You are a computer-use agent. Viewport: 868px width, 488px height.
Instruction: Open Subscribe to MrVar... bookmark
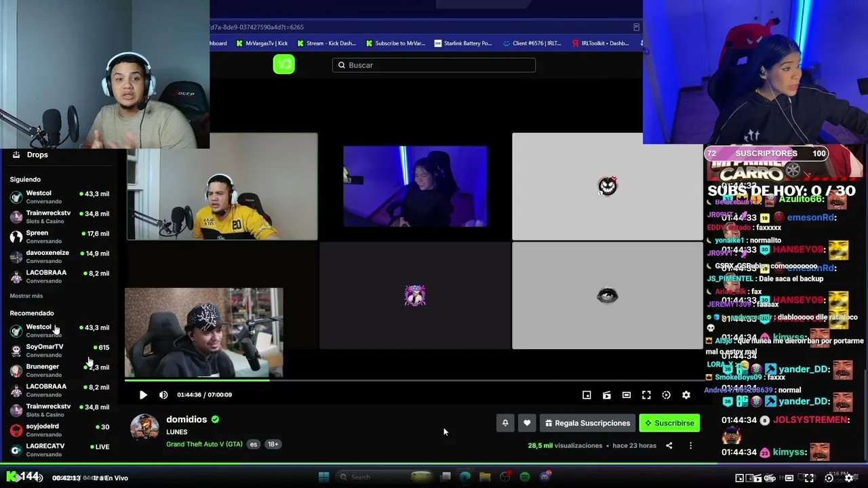click(395, 43)
